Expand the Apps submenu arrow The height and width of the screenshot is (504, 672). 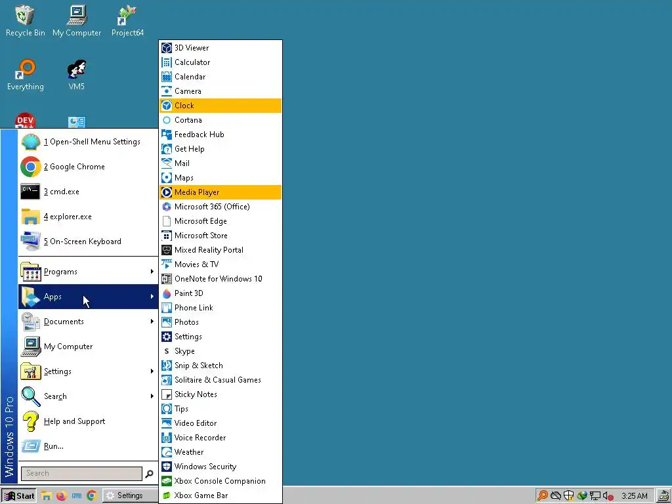click(x=152, y=297)
